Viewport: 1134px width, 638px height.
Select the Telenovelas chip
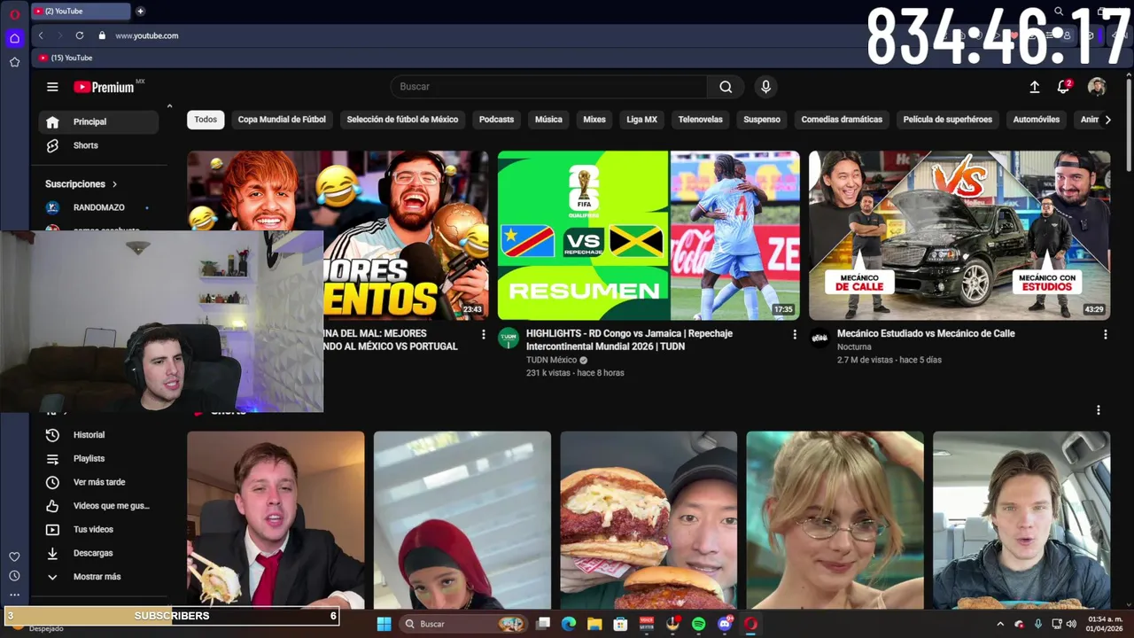tap(700, 120)
